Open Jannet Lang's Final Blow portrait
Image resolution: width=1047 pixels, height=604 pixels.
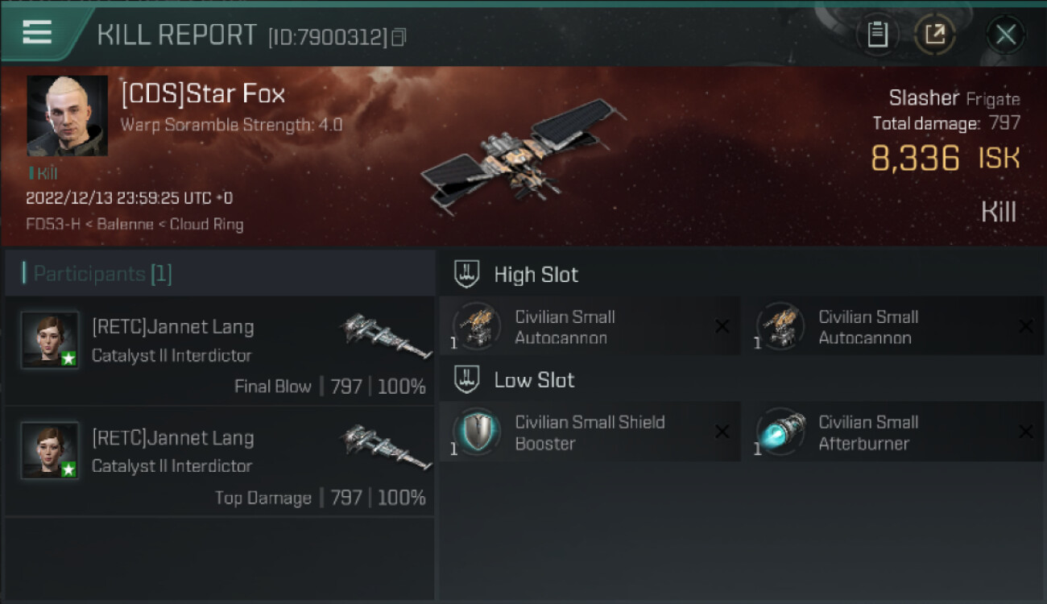(50, 340)
